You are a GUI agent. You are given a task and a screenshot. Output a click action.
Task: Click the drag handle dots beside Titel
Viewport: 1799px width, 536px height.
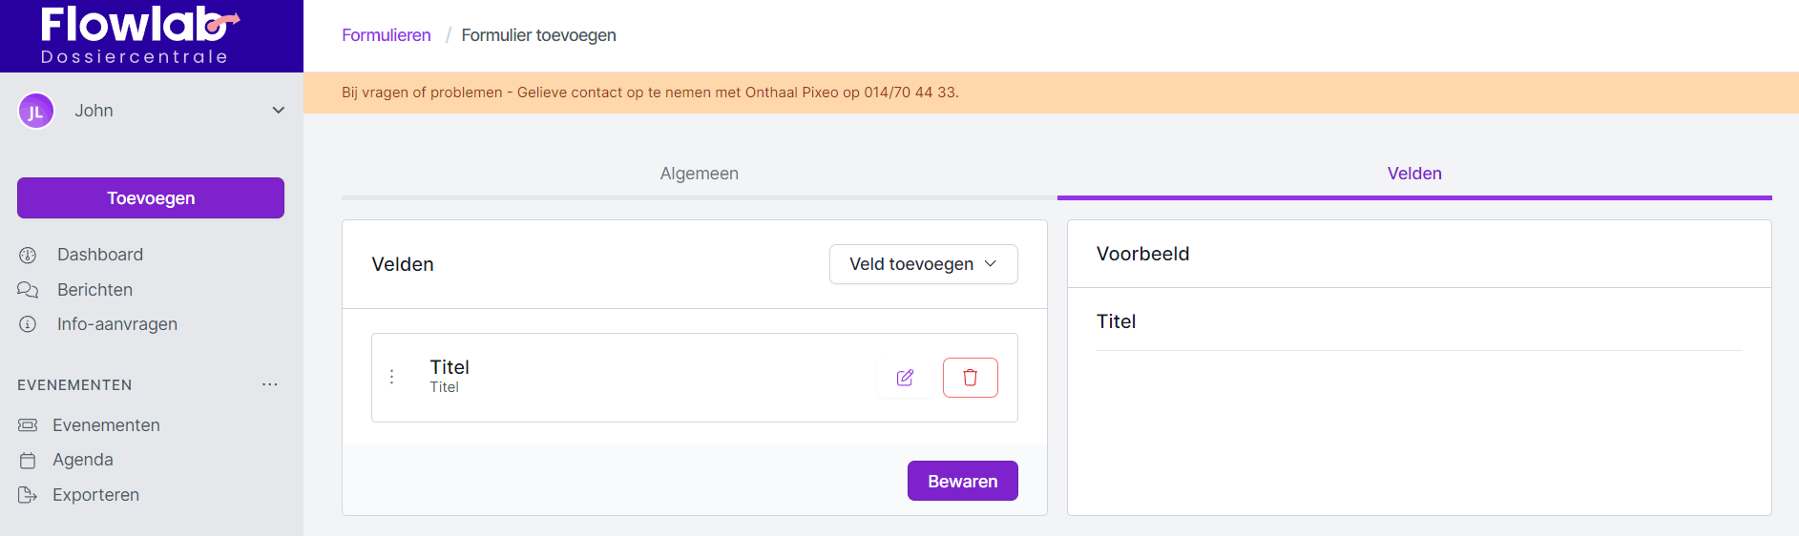[391, 378]
